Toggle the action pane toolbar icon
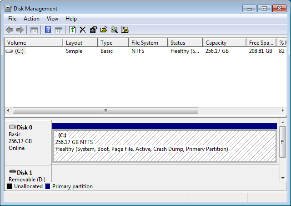 (59, 30)
